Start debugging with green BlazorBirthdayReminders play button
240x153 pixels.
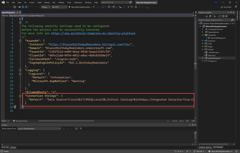click(x=70, y=7)
